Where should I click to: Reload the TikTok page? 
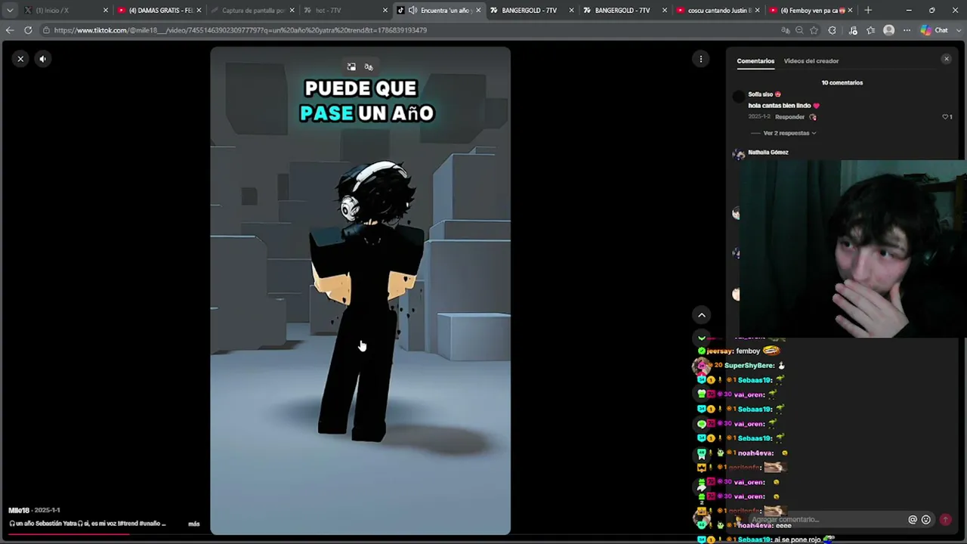(28, 30)
